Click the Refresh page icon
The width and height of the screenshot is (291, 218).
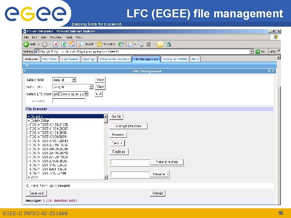click(64, 44)
